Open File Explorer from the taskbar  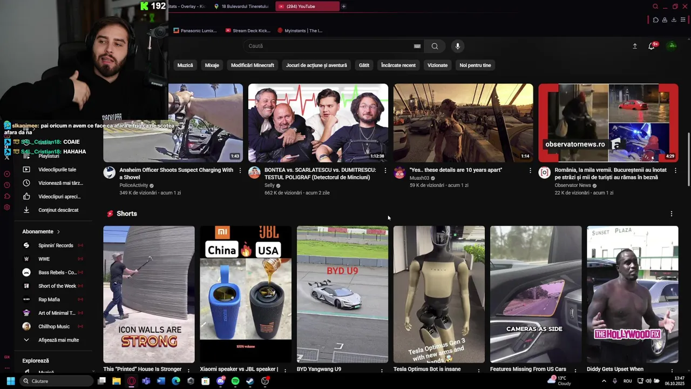pyautogui.click(x=116, y=381)
